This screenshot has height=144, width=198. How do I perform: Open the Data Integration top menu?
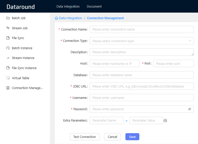tap(68, 7)
